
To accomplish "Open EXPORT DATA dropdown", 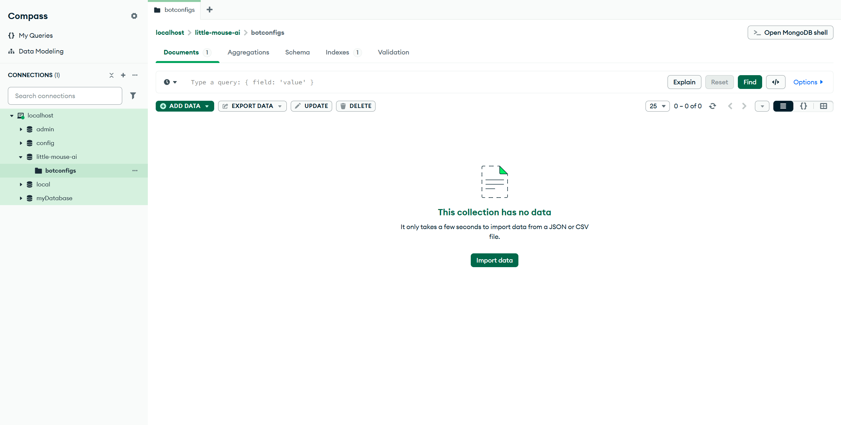I will pos(252,106).
